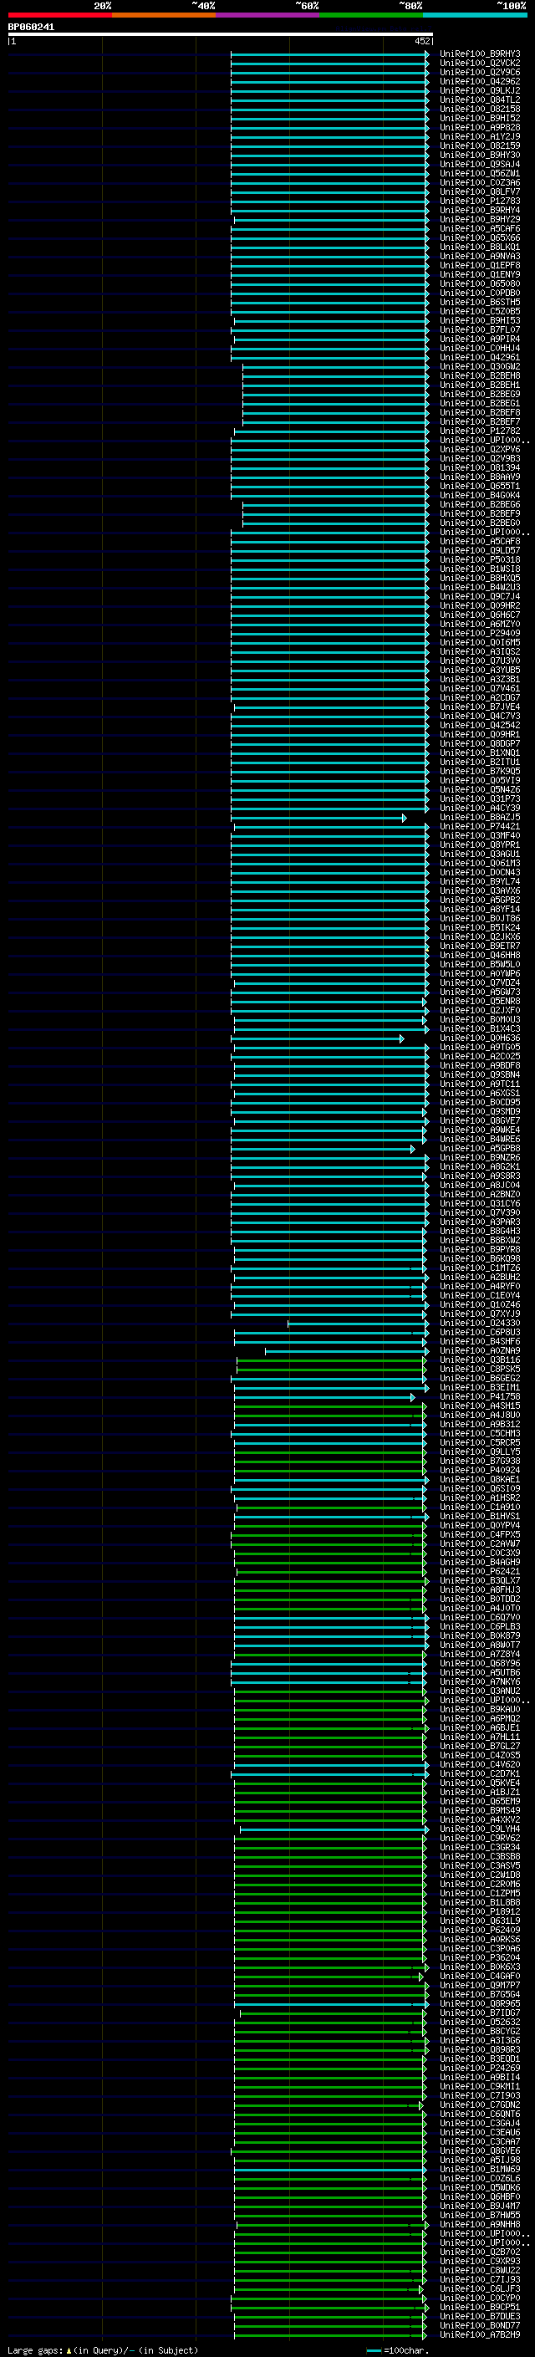
Task: Select the UniRef100_C6LJF3 label
Action: (x=479, y=2288)
